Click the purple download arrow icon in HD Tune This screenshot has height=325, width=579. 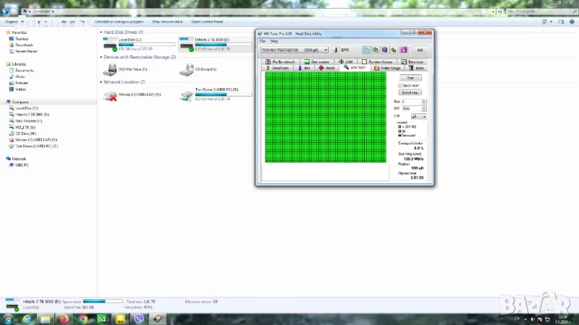click(x=403, y=50)
